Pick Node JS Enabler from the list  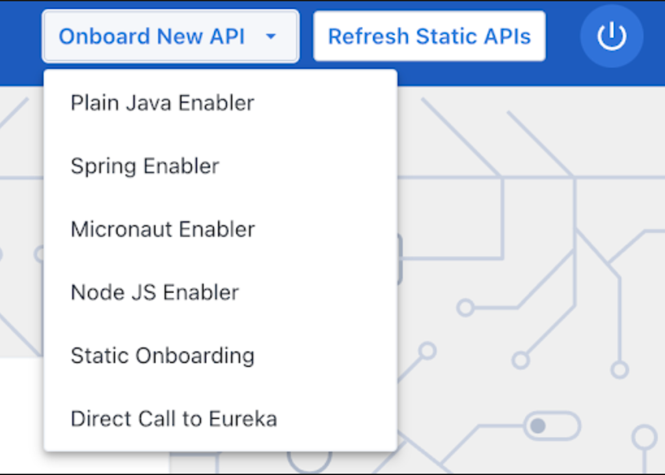point(154,292)
